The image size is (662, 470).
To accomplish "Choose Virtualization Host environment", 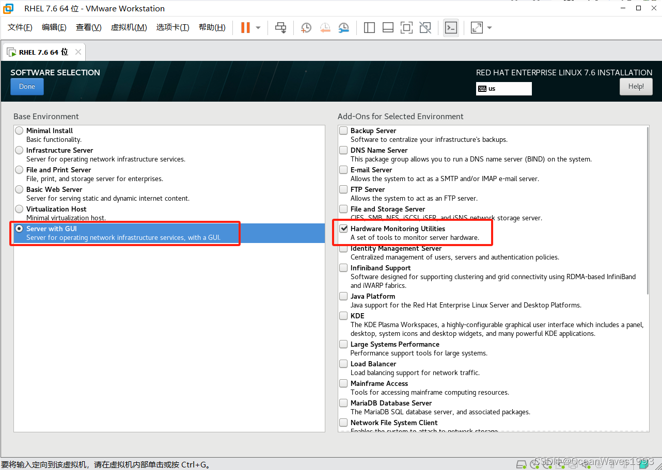I will pos(19,209).
